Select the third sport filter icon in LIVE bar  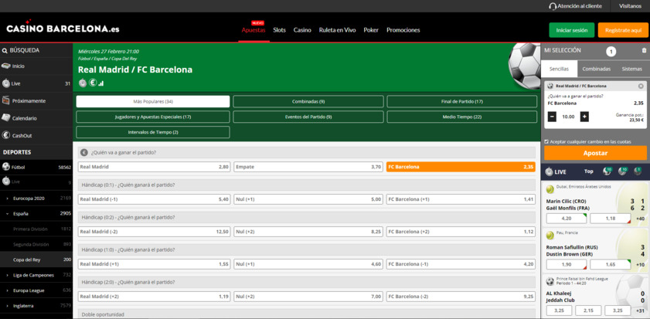pyautogui.click(x=638, y=171)
